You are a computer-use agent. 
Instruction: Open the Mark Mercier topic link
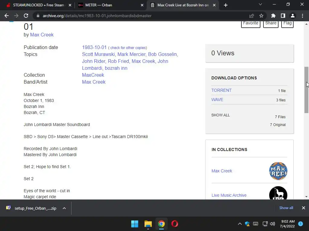(x=132, y=54)
